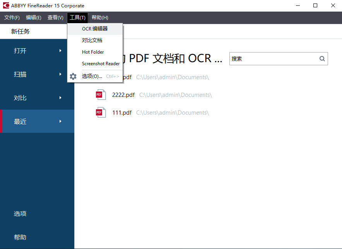Image resolution: width=342 pixels, height=249 pixels.
Task: Click the ABBYY logo in the title bar
Action: tap(5, 5)
